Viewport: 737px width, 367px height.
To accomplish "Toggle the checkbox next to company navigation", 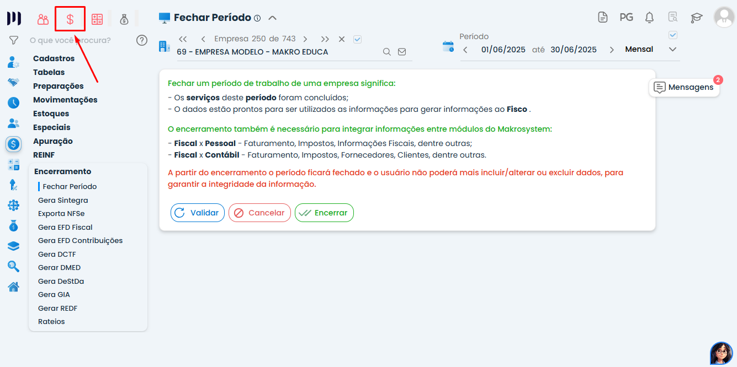I will 357,39.
